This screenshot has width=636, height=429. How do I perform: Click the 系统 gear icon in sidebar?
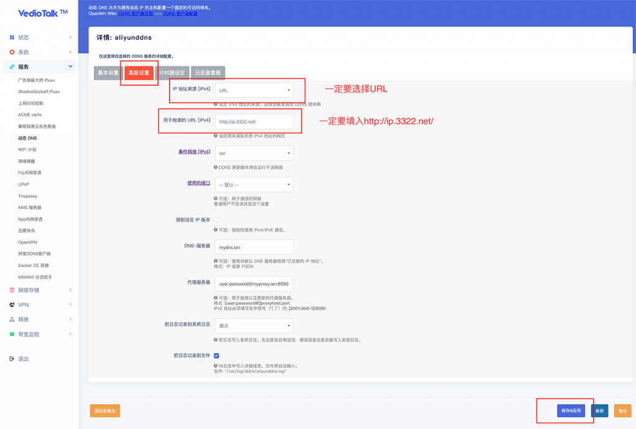pos(12,52)
